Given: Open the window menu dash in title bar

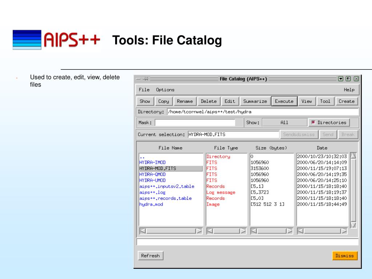Looking at the screenshot, I should [x=138, y=79].
